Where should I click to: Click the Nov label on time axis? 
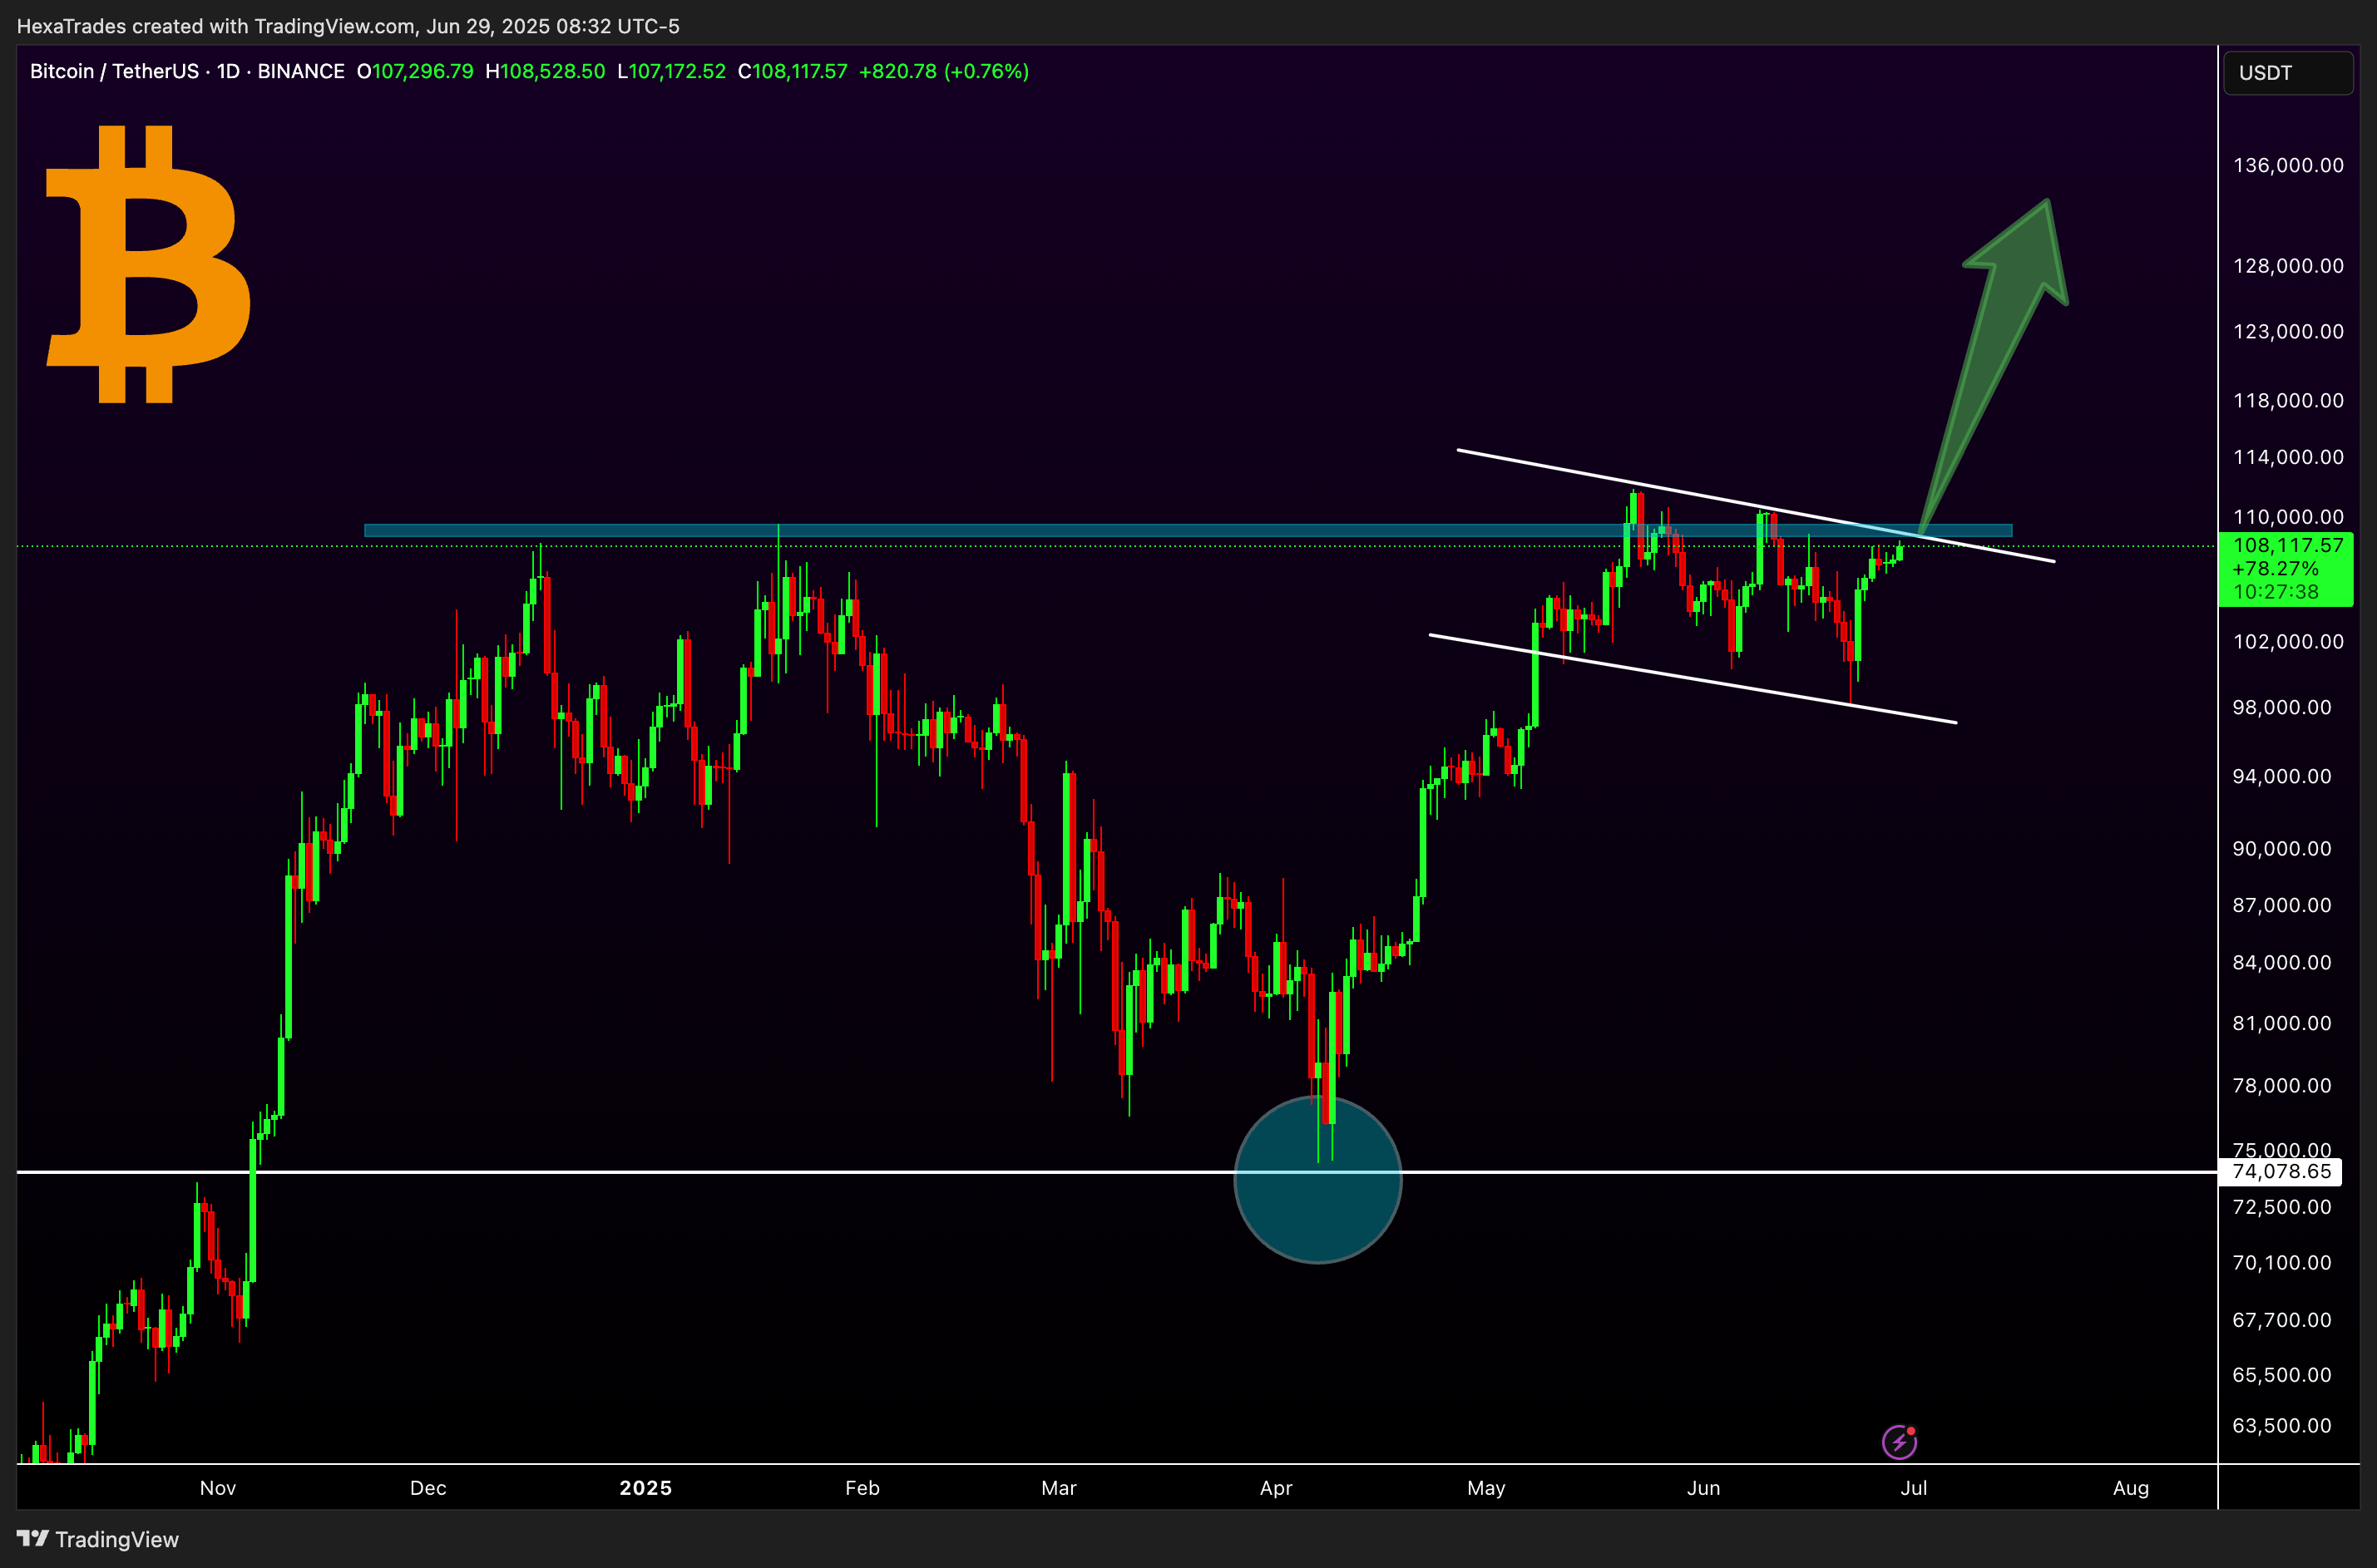[218, 1488]
